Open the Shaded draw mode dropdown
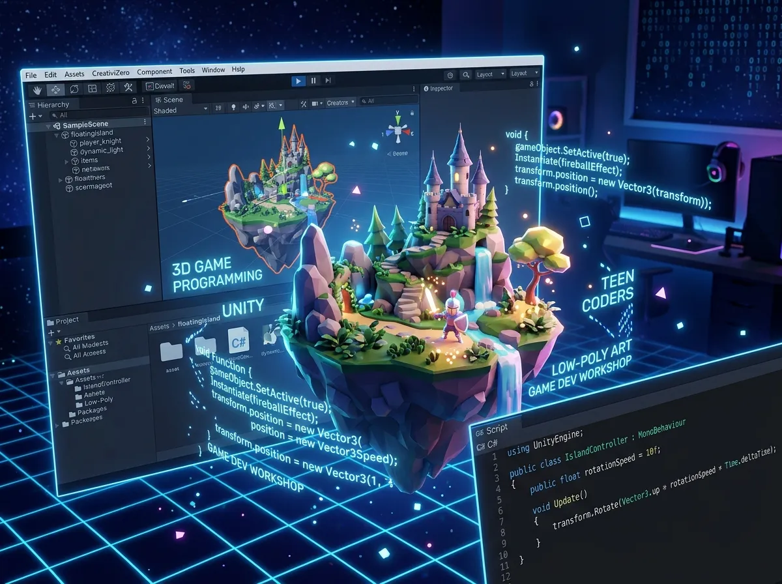Image resolution: width=782 pixels, height=584 pixels. (181, 110)
